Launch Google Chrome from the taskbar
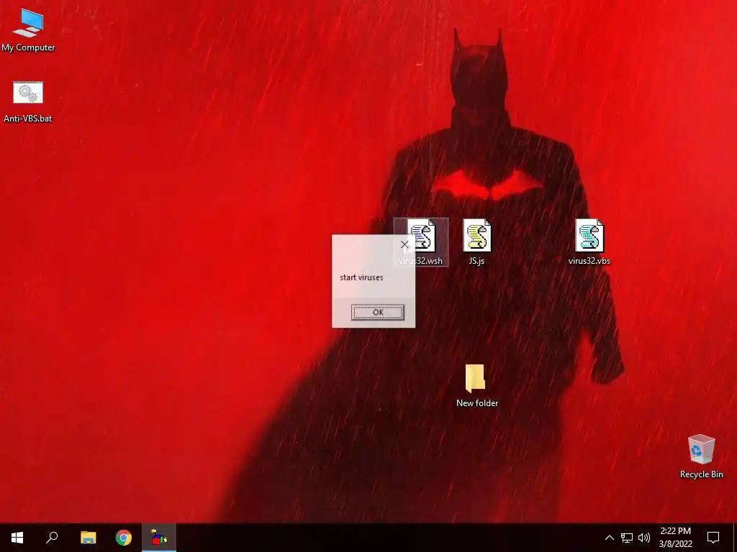737x552 pixels. tap(124, 538)
